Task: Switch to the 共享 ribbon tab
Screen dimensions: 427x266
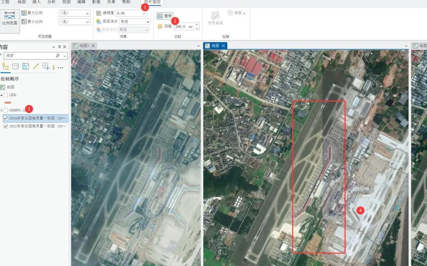Action: pos(111,2)
